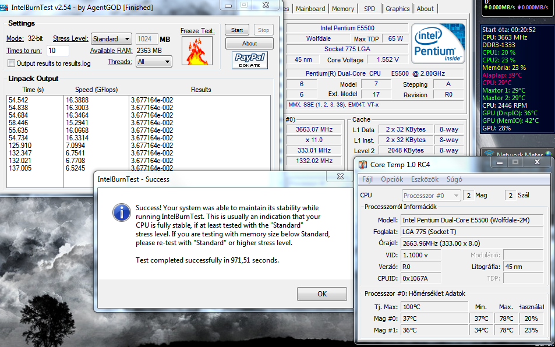Image resolution: width=555 pixels, height=347 pixels.
Task: Click the Socket 775 LGA field
Action: [x=347, y=49]
